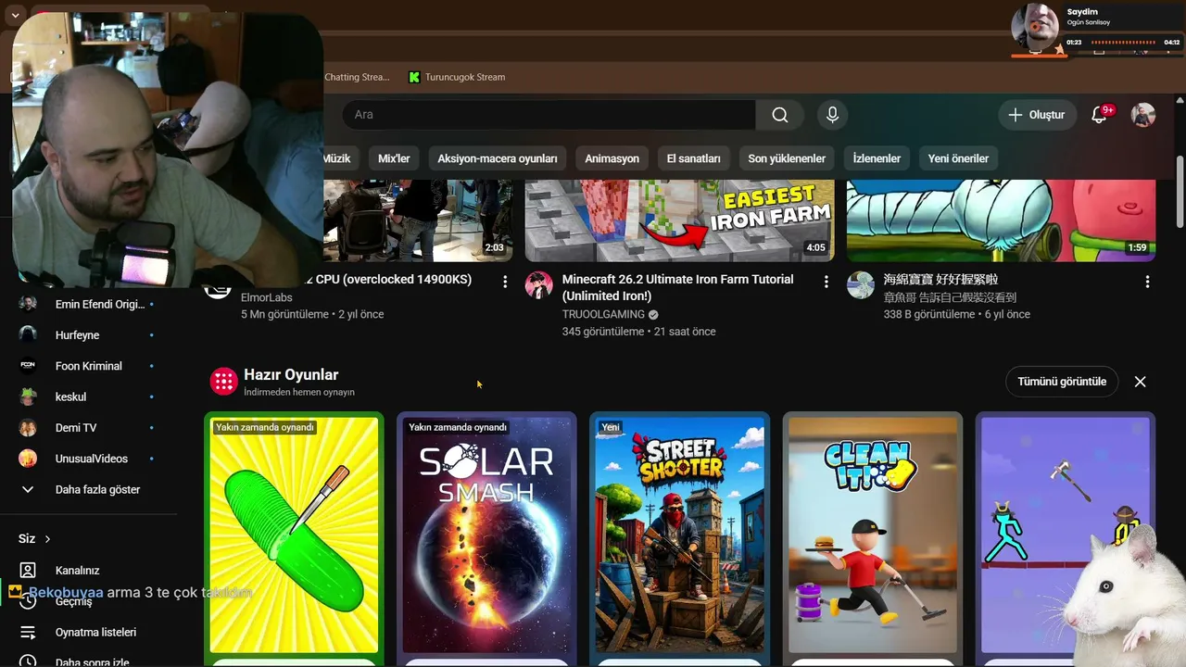Click the Oluştur create button
Image resolution: width=1186 pixels, height=667 pixels.
(x=1037, y=115)
